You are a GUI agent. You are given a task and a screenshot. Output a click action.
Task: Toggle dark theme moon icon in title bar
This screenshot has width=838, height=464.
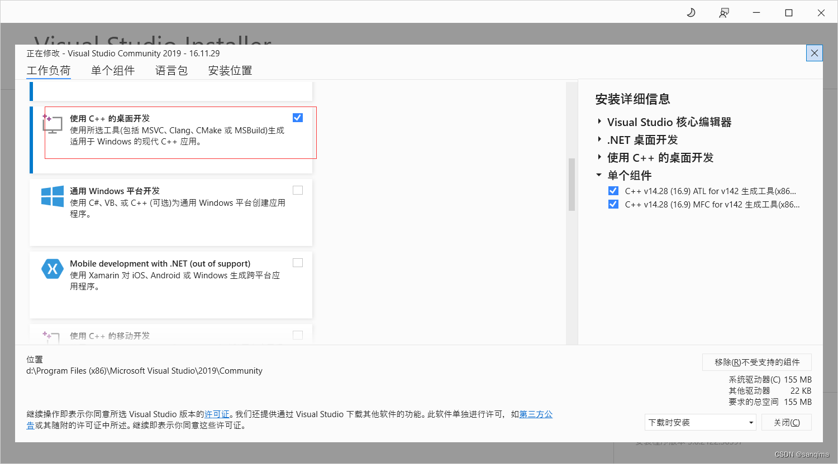pyautogui.click(x=691, y=12)
